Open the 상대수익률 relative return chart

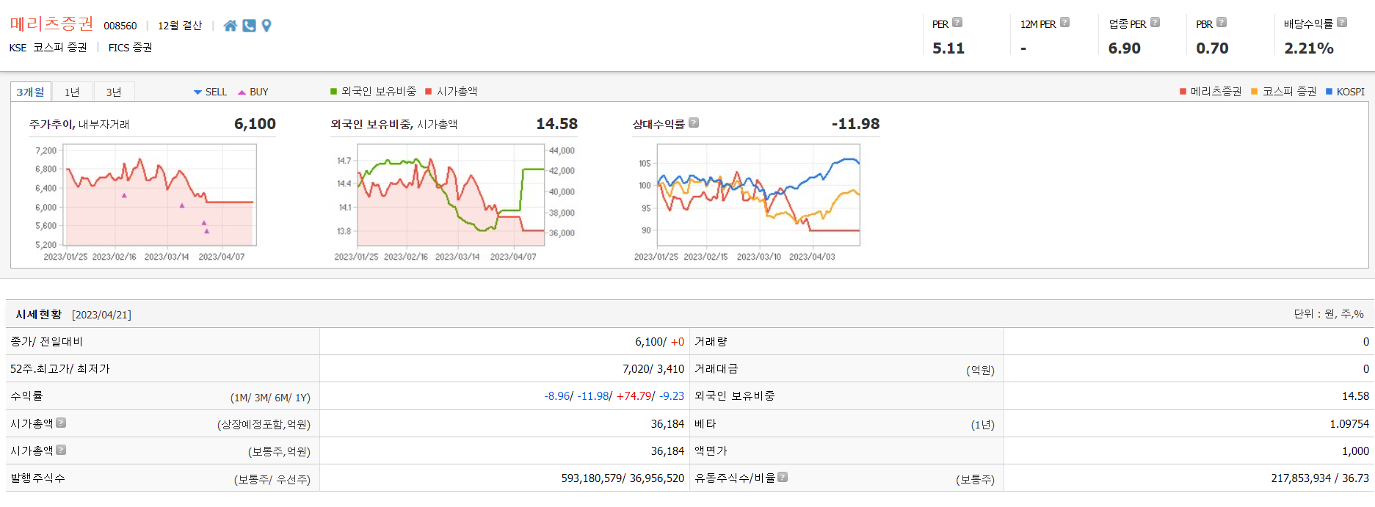(x=755, y=202)
